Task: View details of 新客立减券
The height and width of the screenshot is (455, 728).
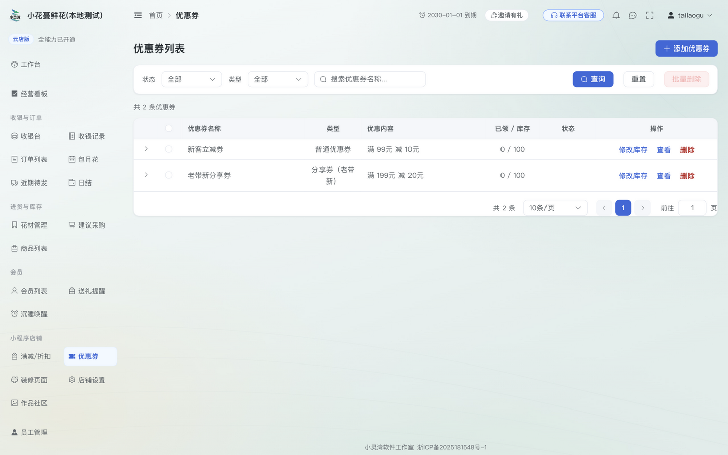Action: point(664,150)
